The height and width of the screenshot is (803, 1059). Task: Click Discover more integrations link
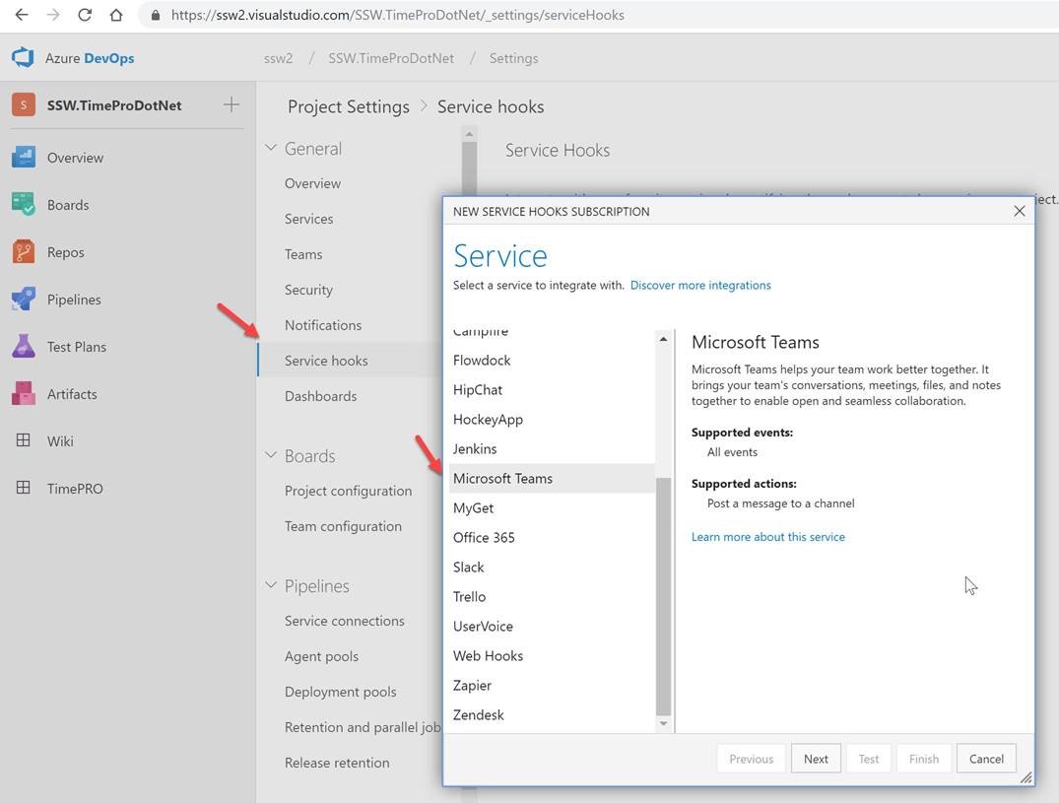tap(700, 286)
